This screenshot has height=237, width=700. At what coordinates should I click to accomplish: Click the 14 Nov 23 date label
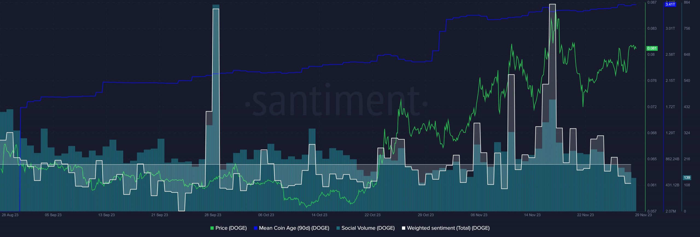pos(532,215)
